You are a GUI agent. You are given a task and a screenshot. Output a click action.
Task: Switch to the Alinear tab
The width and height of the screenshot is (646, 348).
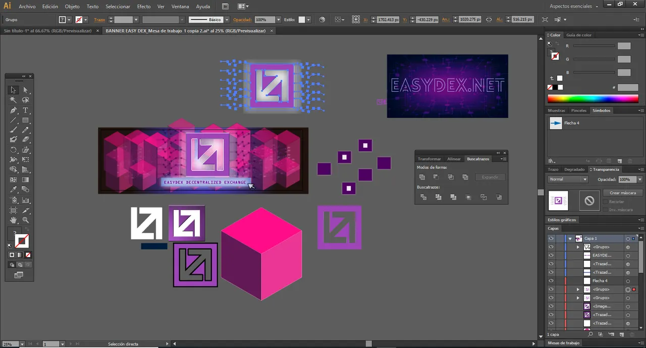[x=454, y=159]
